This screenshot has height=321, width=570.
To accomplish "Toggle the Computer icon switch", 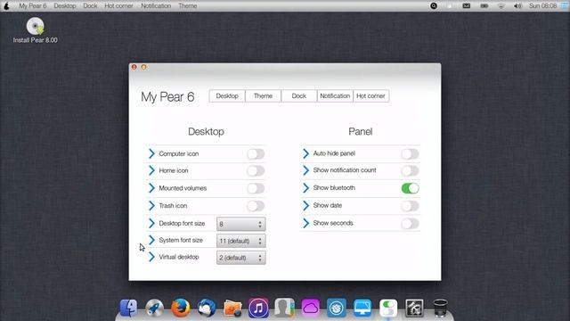I will point(256,154).
